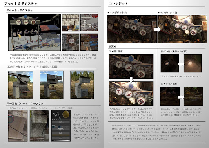Click the brush icon in particle brush panel
This screenshot has width=209, height=148.
pos(53,119)
